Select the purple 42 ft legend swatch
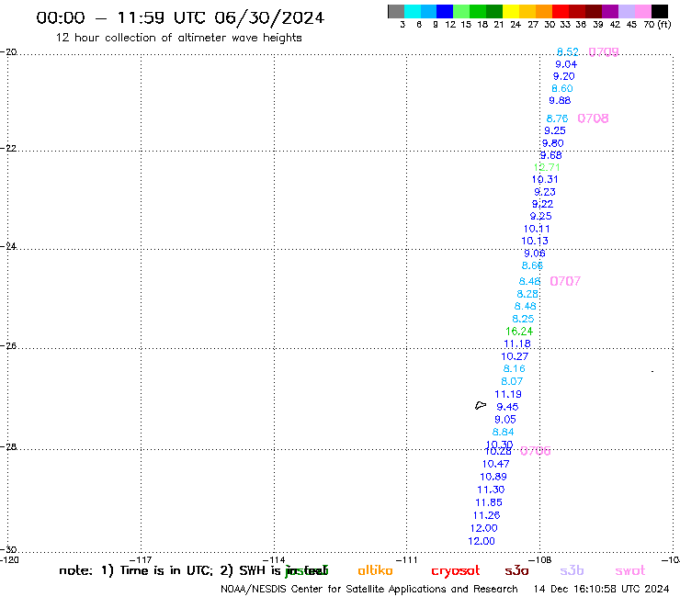The width and height of the screenshot is (680, 597). point(610,11)
